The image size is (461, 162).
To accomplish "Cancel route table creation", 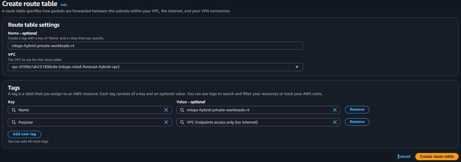I will pyautogui.click(x=404, y=156).
